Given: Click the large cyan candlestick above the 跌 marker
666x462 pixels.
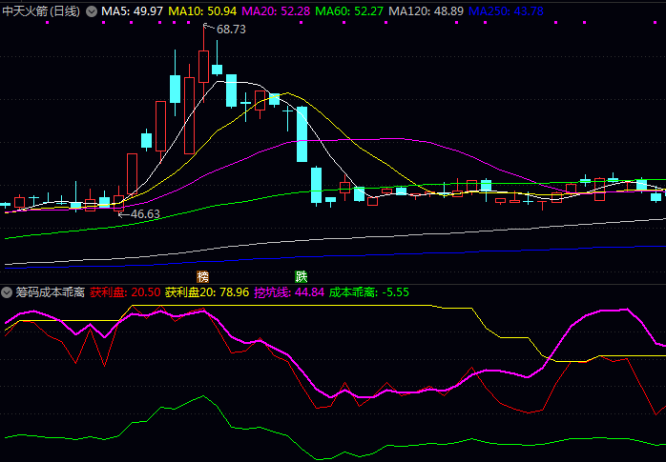Looking at the screenshot, I should tap(302, 133).
